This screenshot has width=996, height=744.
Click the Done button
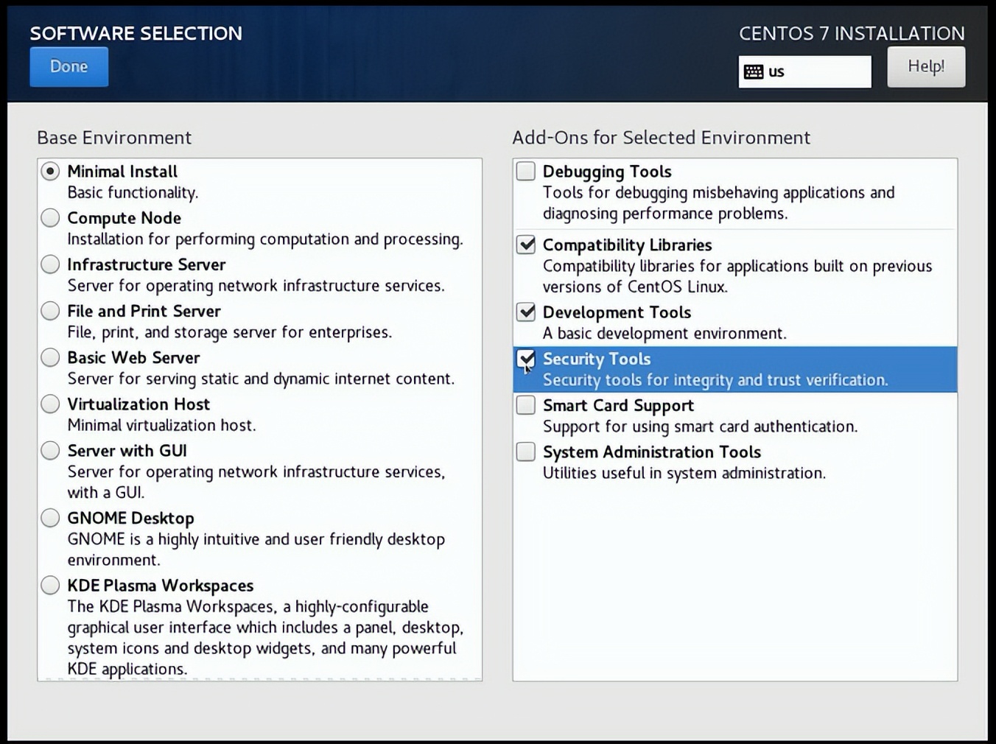(x=69, y=66)
